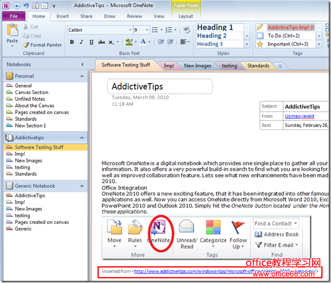
Task: Open the highlight color dropdown arrow
Action: pos(136,42)
